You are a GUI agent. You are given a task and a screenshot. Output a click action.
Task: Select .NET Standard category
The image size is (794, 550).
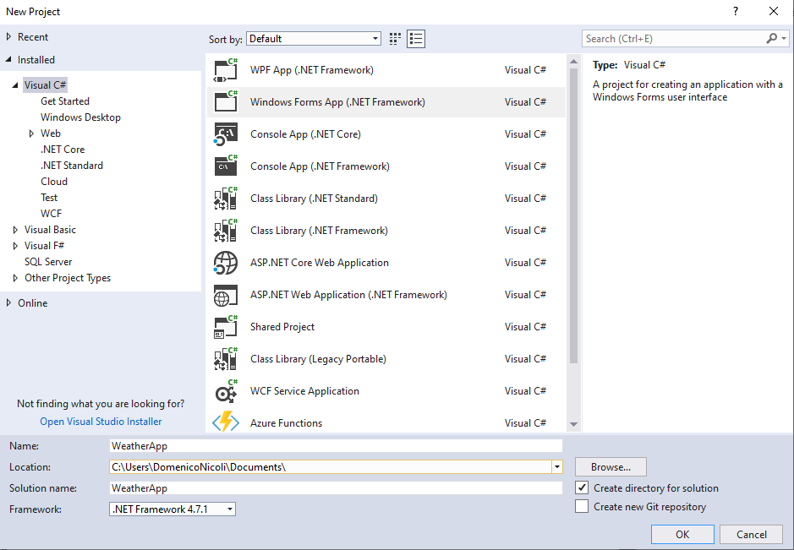pyautogui.click(x=71, y=166)
